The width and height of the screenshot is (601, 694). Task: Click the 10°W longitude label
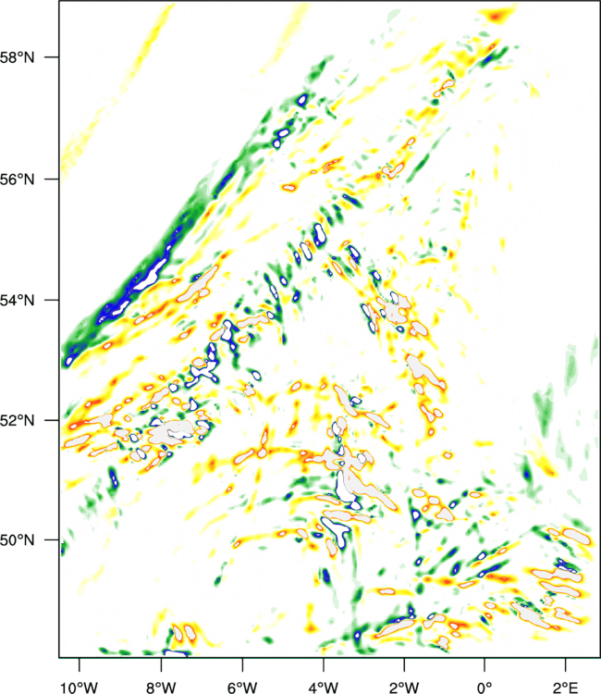pos(79,687)
